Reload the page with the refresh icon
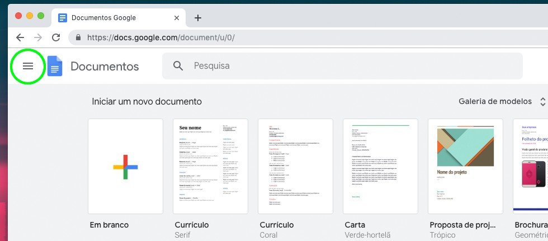The image size is (548, 241). pyautogui.click(x=56, y=37)
